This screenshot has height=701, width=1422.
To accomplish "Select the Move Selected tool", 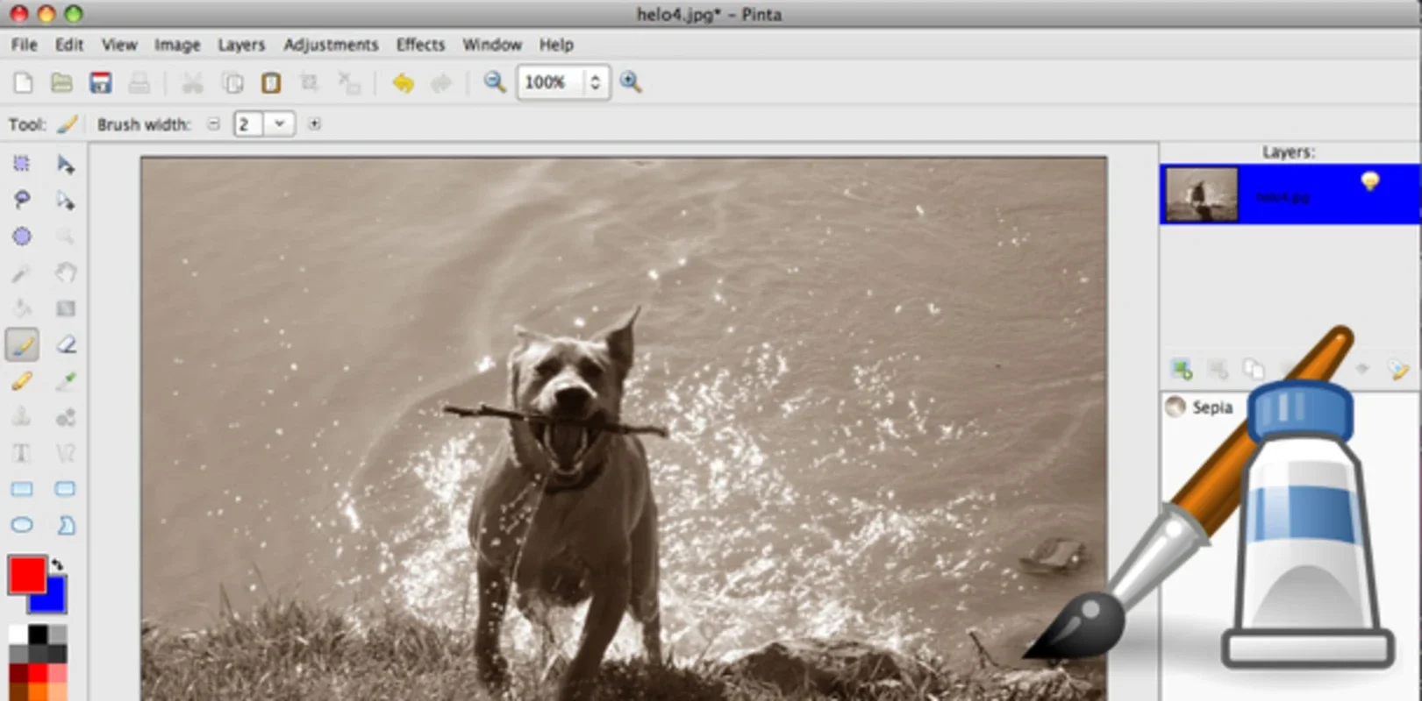I will 66,164.
